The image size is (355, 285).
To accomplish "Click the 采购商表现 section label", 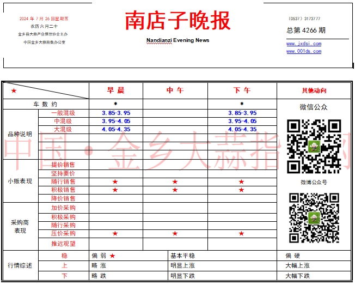I will tap(20, 226).
